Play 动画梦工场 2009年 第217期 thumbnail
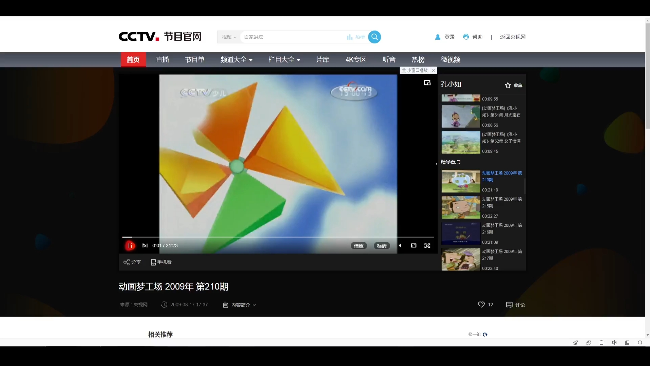The image size is (650, 366). [461, 259]
